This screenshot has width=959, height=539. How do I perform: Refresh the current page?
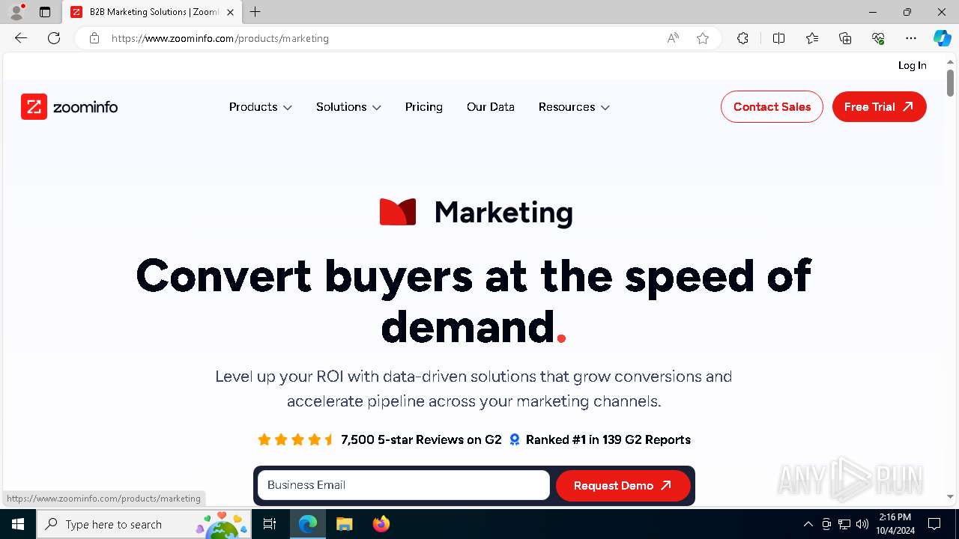point(54,38)
